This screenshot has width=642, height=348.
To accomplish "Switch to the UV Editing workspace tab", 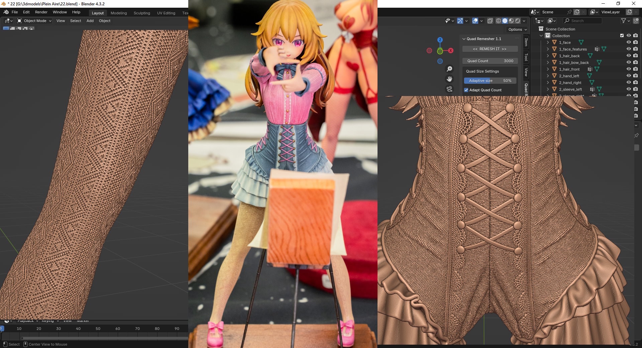I will point(166,13).
